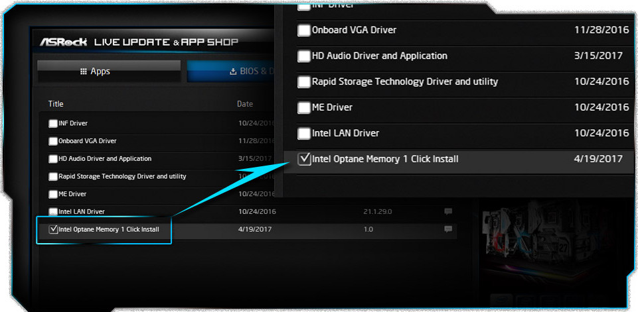The width and height of the screenshot is (638, 312).
Task: Tick INF Driver checkbox in main list
Action: [53, 123]
